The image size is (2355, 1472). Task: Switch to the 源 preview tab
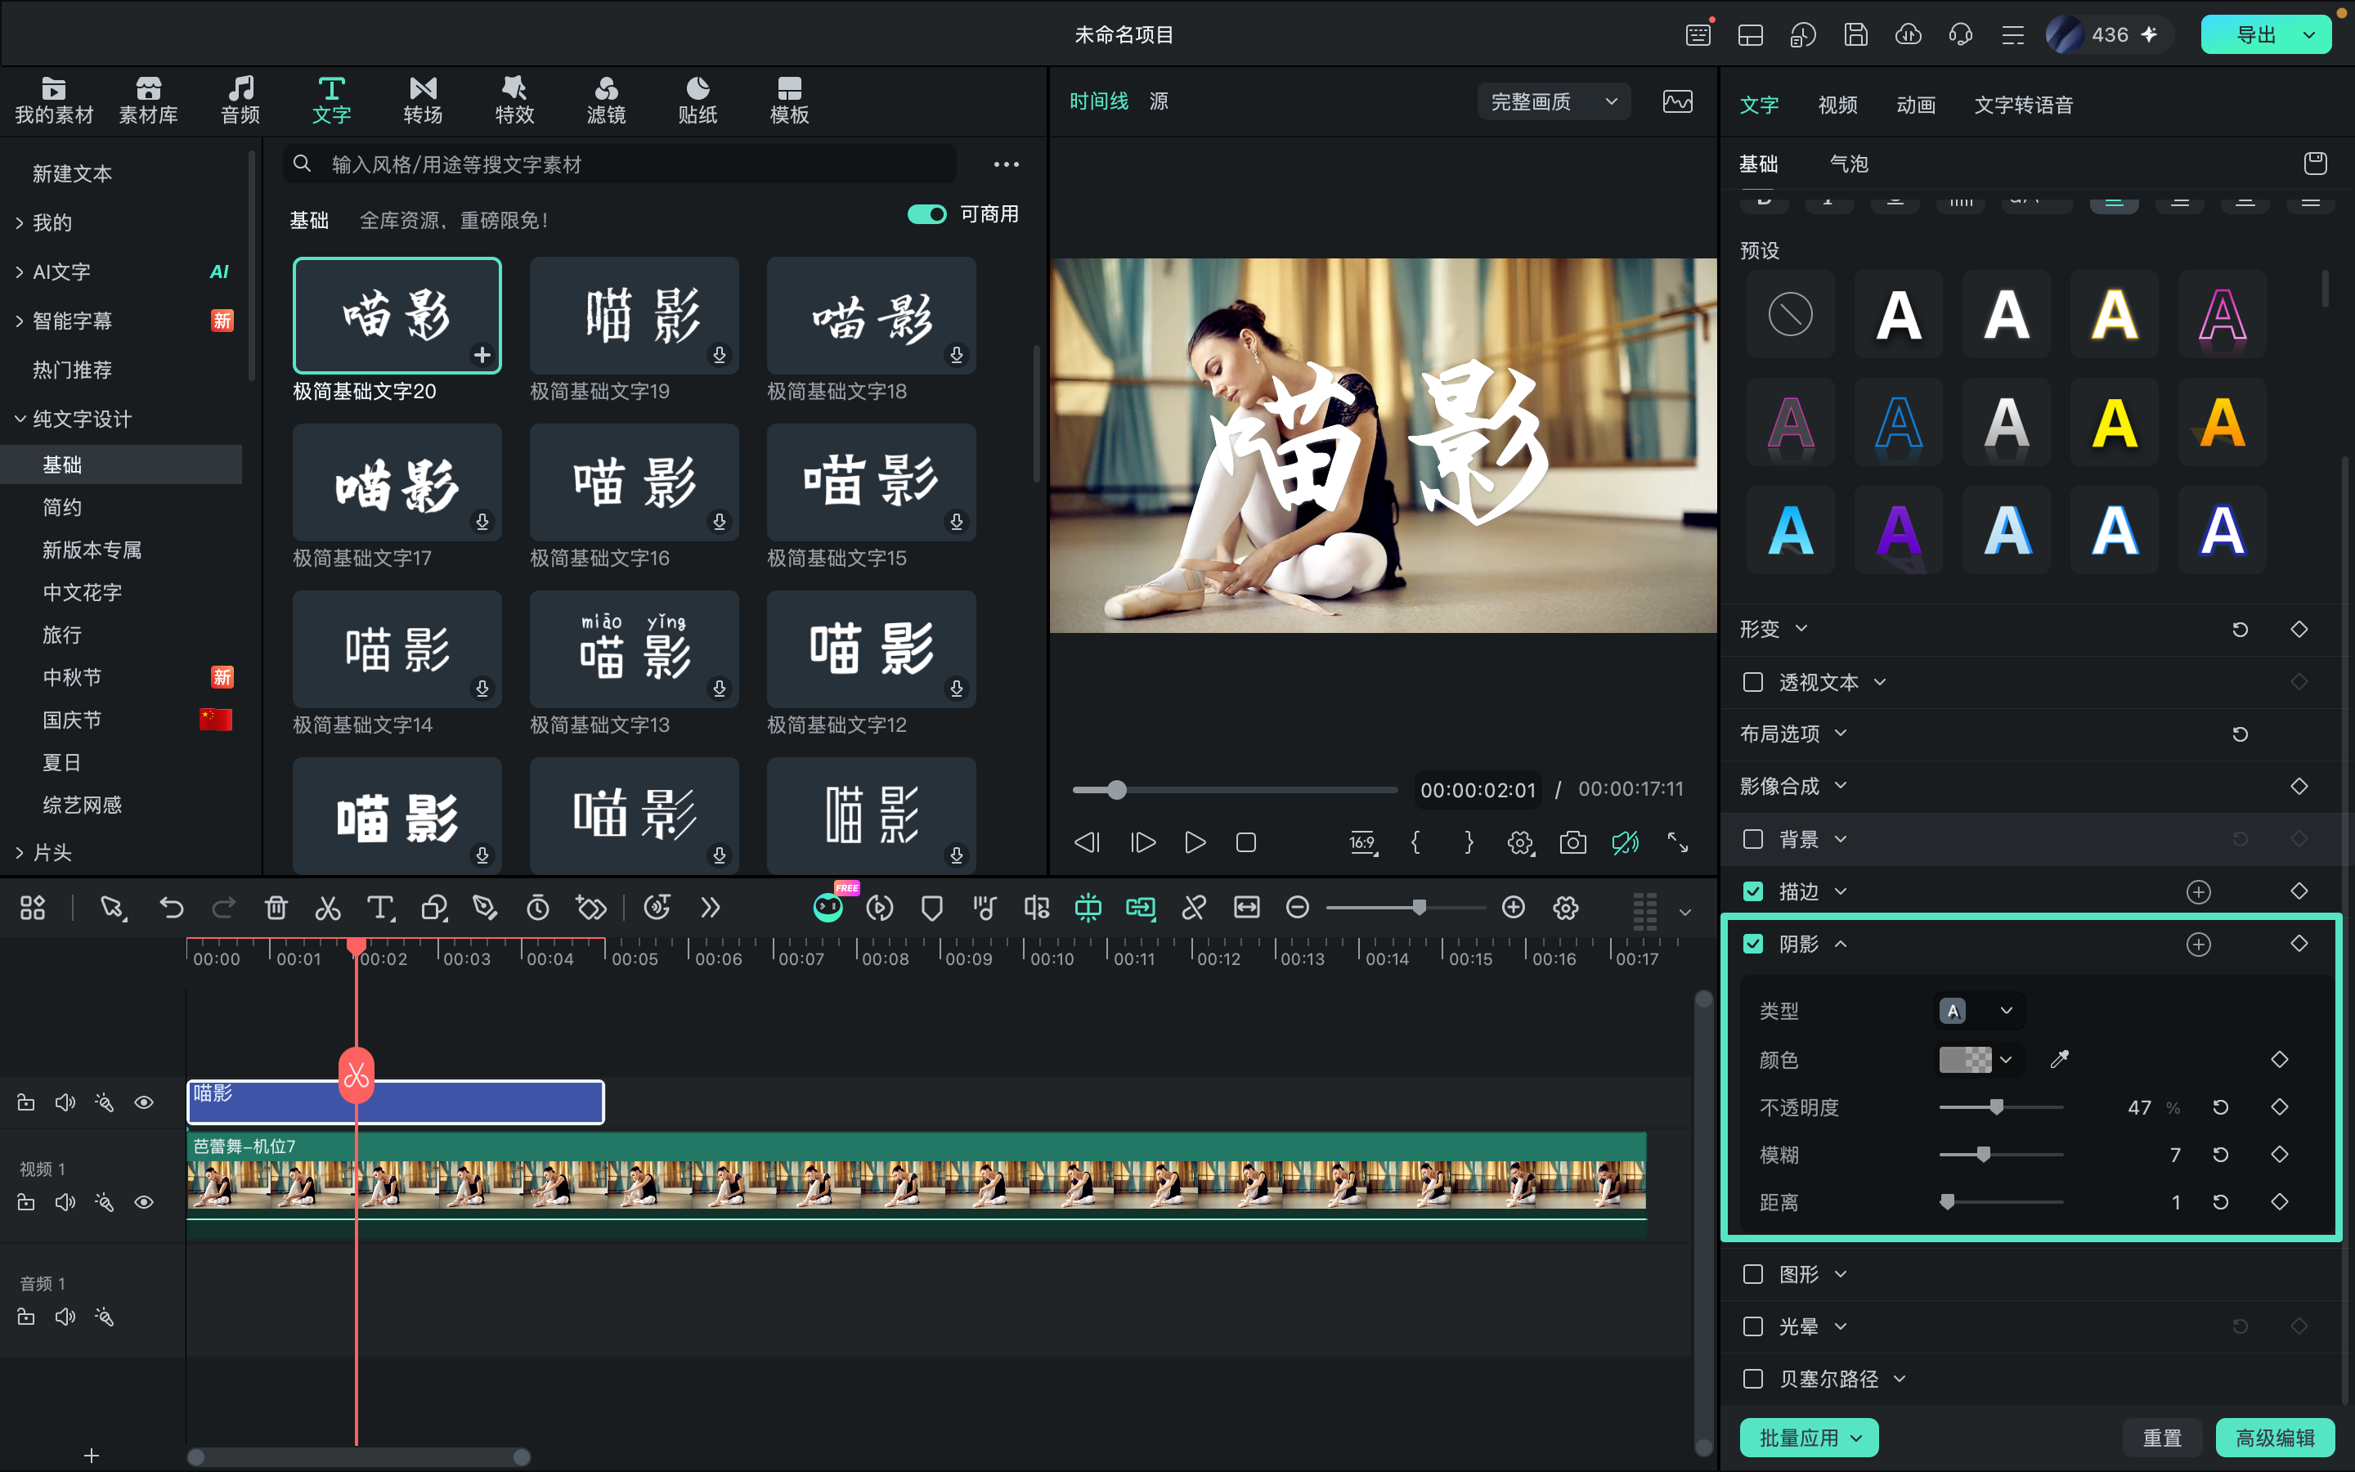pos(1158,101)
